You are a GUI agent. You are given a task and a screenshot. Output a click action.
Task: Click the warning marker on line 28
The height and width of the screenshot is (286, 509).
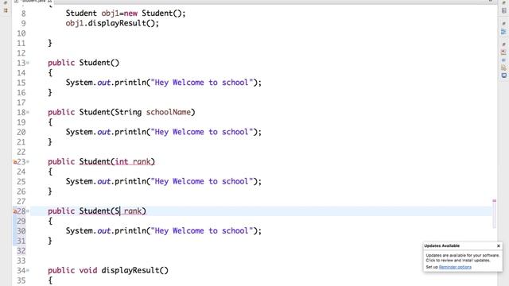(x=14, y=211)
